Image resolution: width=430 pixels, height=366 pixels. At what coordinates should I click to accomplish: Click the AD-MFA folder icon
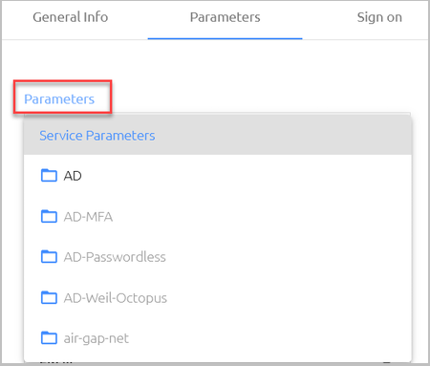(x=49, y=216)
